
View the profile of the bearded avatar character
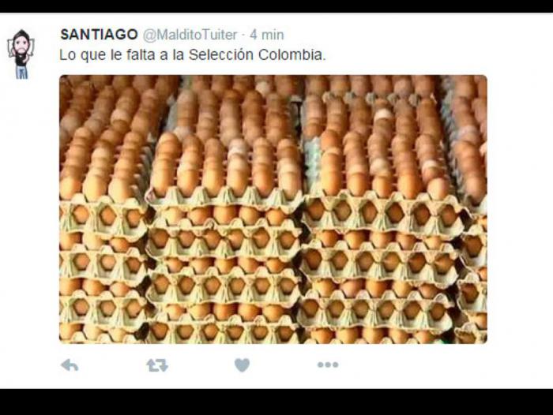coord(21,54)
